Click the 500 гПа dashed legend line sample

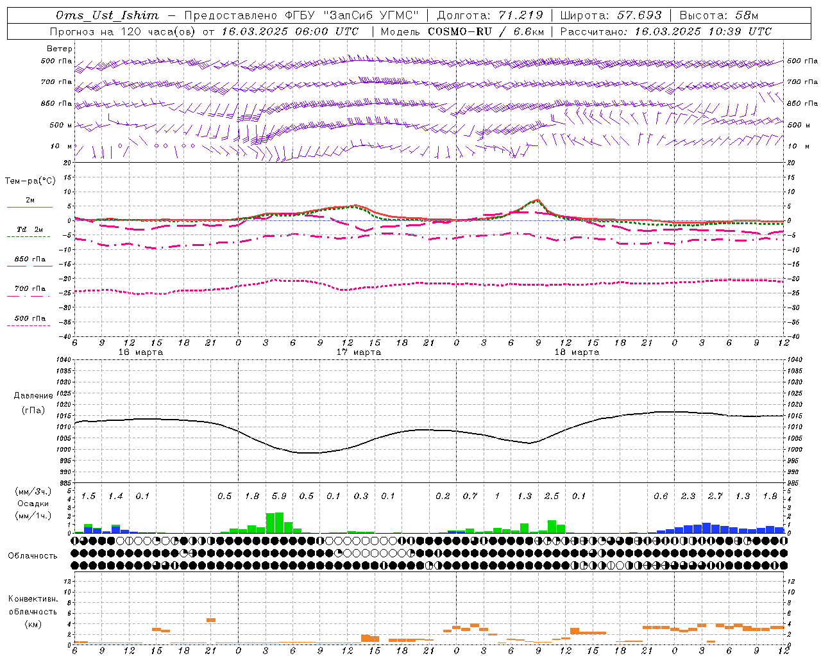[28, 326]
